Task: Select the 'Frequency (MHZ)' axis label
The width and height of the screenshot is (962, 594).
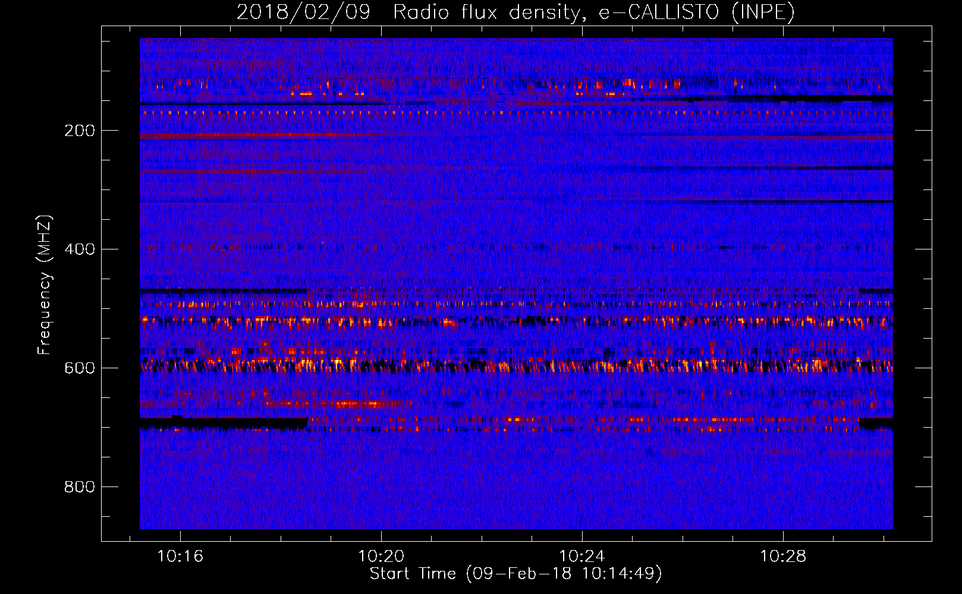Action: [45, 285]
